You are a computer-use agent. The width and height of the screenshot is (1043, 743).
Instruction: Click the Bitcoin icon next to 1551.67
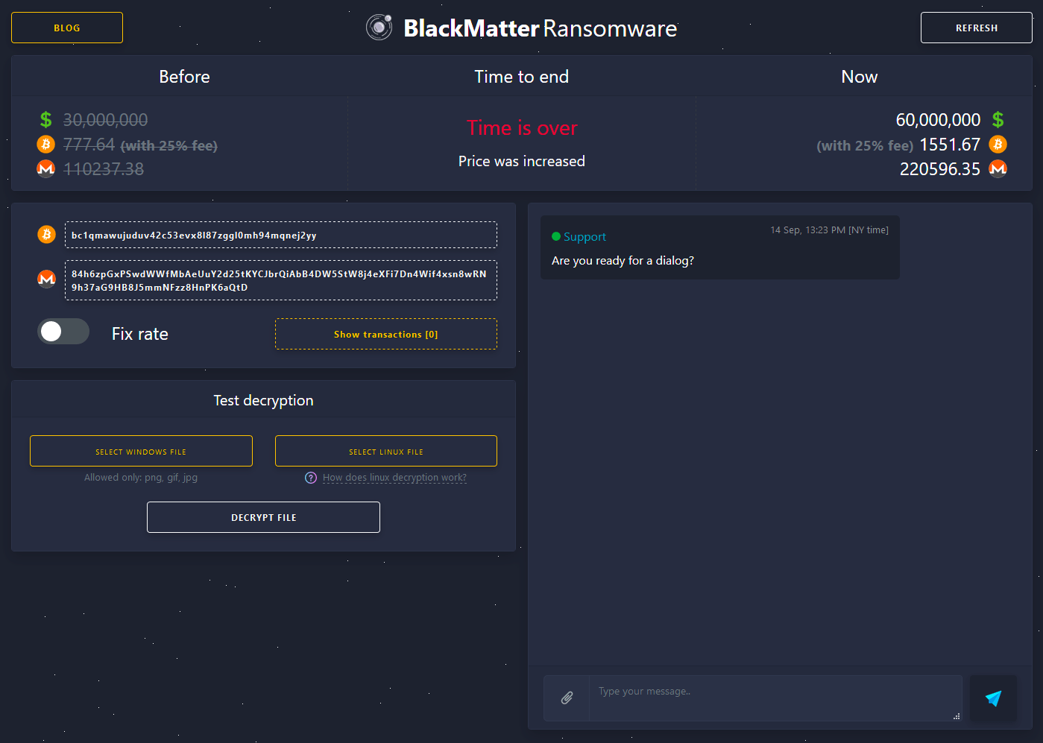pyautogui.click(x=998, y=144)
